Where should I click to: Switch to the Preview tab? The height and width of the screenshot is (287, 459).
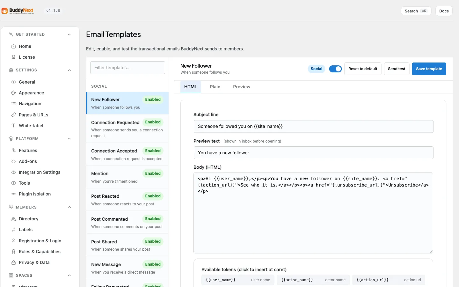click(x=242, y=87)
